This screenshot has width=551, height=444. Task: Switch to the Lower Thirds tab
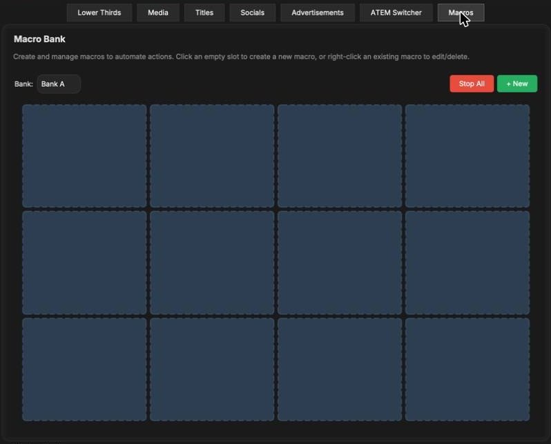[99, 12]
